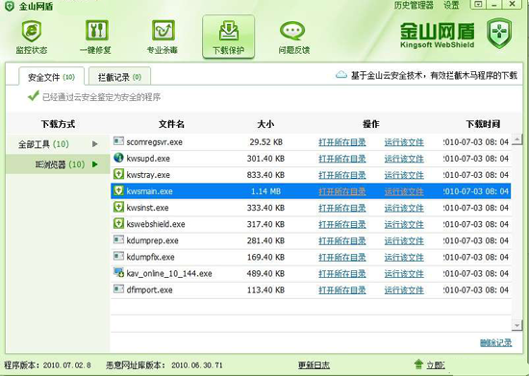Open the 问题反馈 feedback speech bubble icon
The width and height of the screenshot is (529, 376).
click(292, 31)
